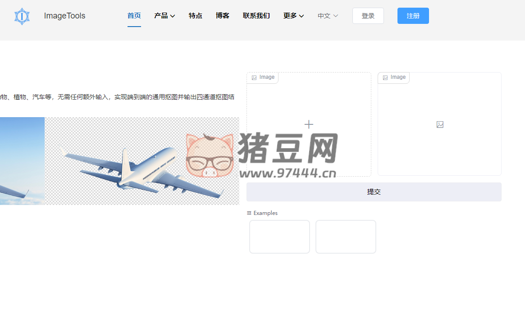Open the 博客 menu item
This screenshot has height=310, width=525.
pyautogui.click(x=223, y=16)
